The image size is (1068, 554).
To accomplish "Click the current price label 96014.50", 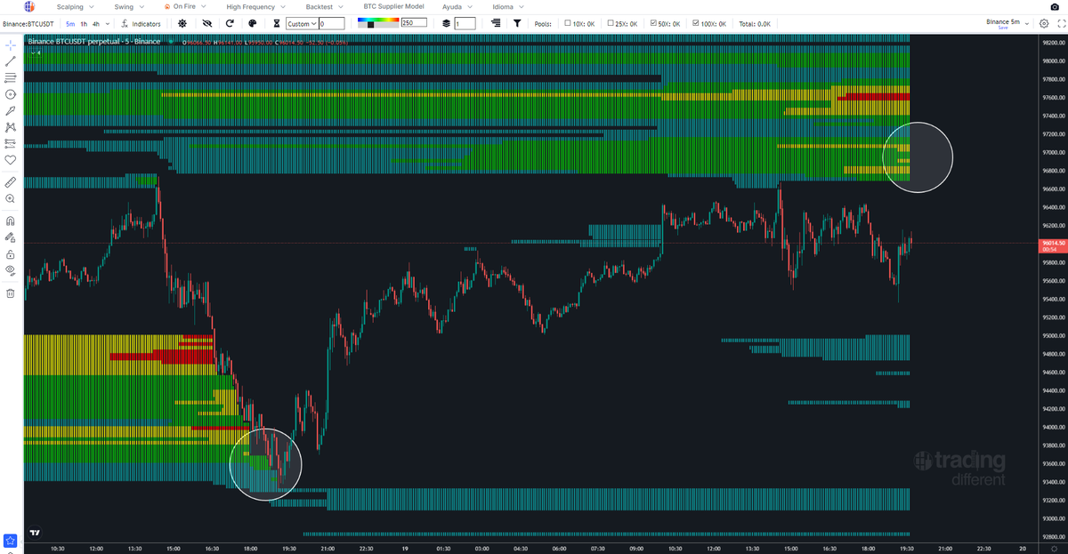I will coord(1052,243).
